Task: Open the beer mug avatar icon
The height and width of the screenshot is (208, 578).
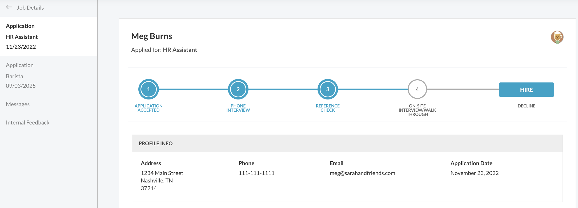Action: pyautogui.click(x=557, y=37)
